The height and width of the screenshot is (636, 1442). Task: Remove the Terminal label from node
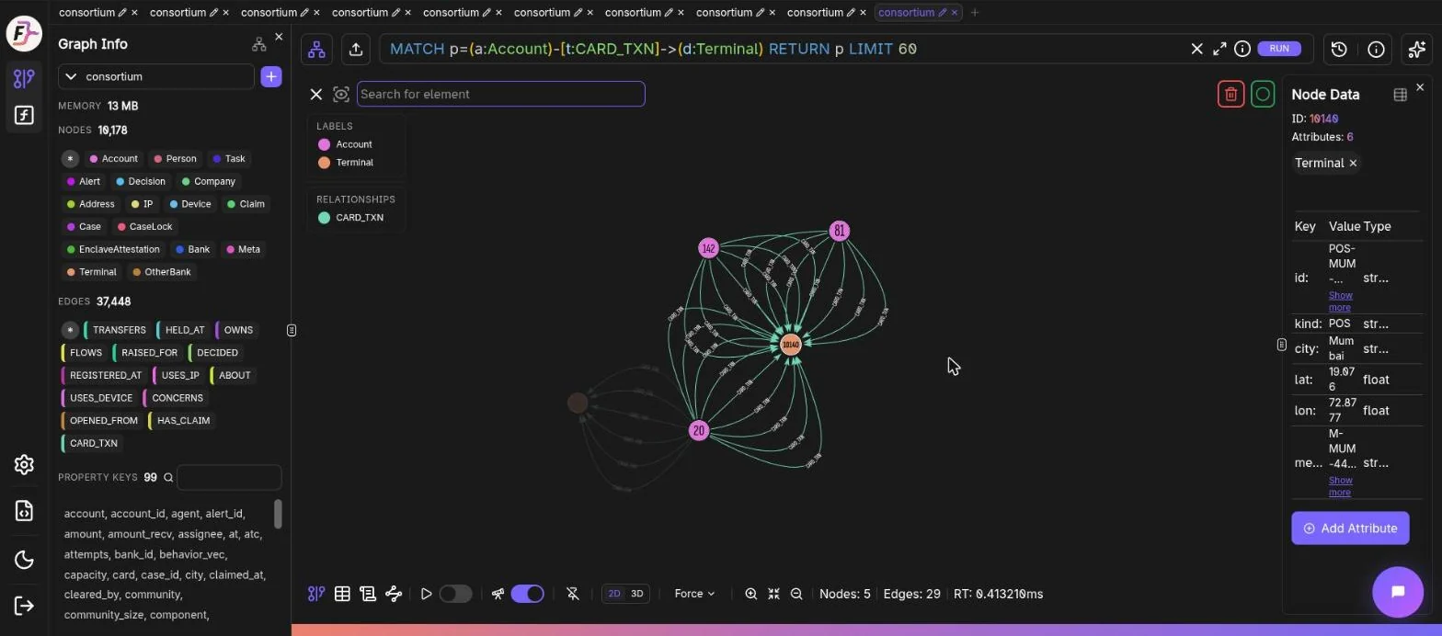point(1352,163)
